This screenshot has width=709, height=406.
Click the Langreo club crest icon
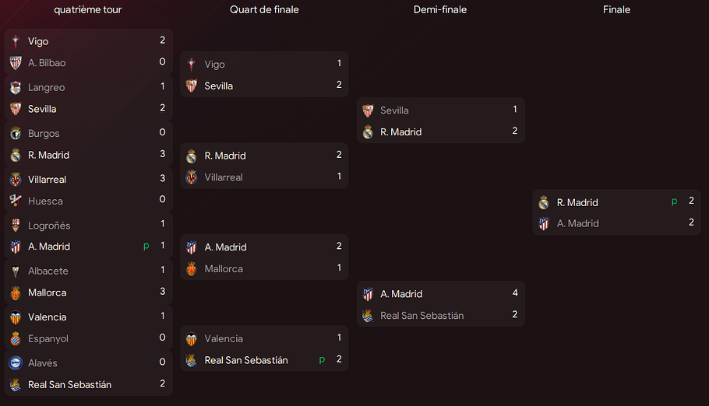point(16,88)
